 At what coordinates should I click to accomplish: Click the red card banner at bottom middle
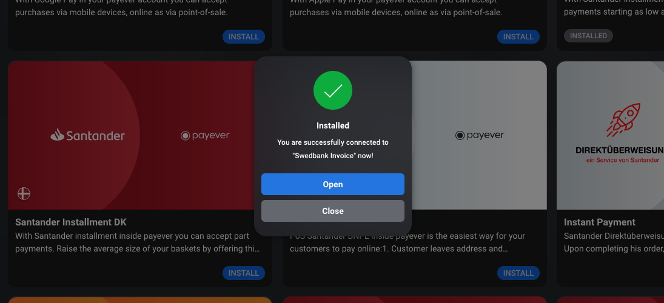point(415,300)
